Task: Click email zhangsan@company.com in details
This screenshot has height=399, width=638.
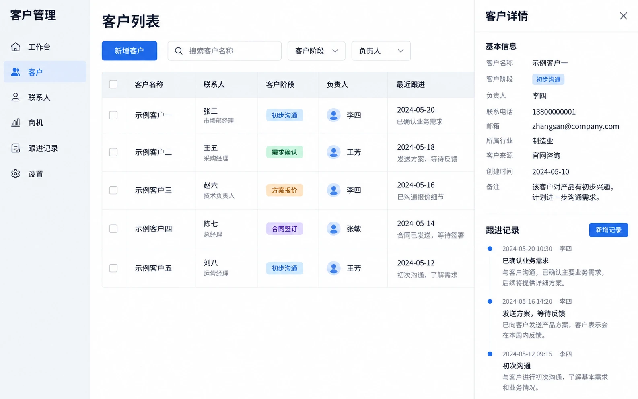Action: click(576, 126)
